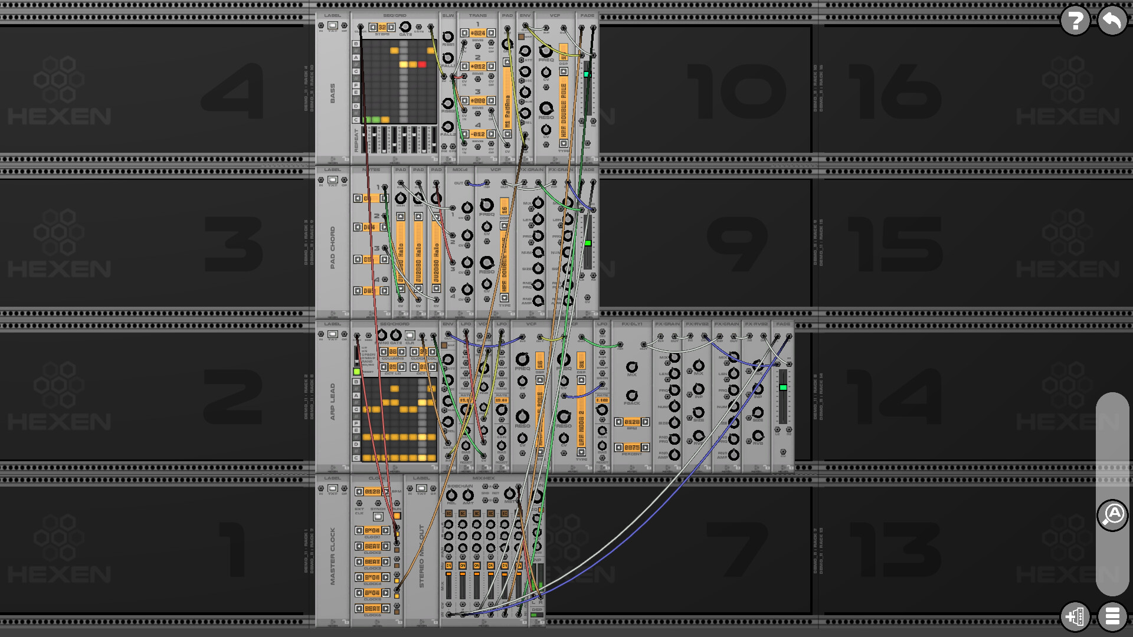This screenshot has height=637, width=1133.
Task: Increase TRANS 1 semitone value +024
Action: click(x=491, y=33)
